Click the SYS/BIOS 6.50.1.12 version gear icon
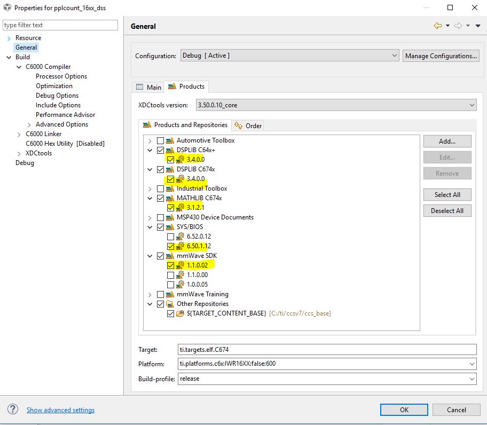Viewport: 487px width, 425px height. (180, 246)
